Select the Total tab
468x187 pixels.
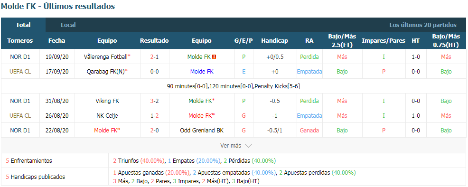[x=23, y=25]
